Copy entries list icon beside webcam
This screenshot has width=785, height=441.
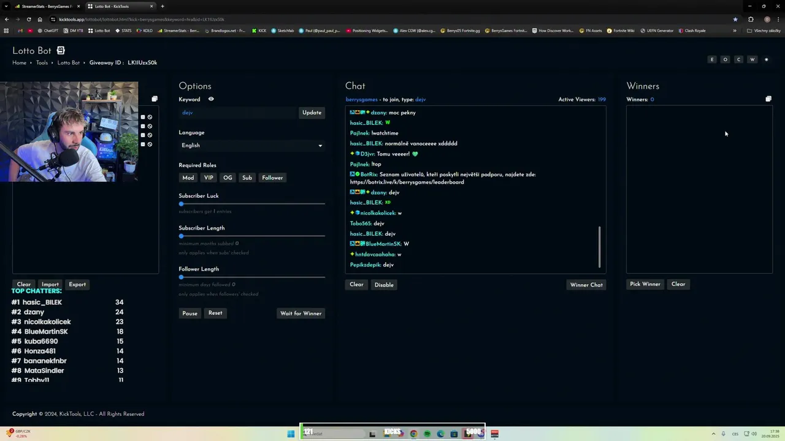(155, 99)
